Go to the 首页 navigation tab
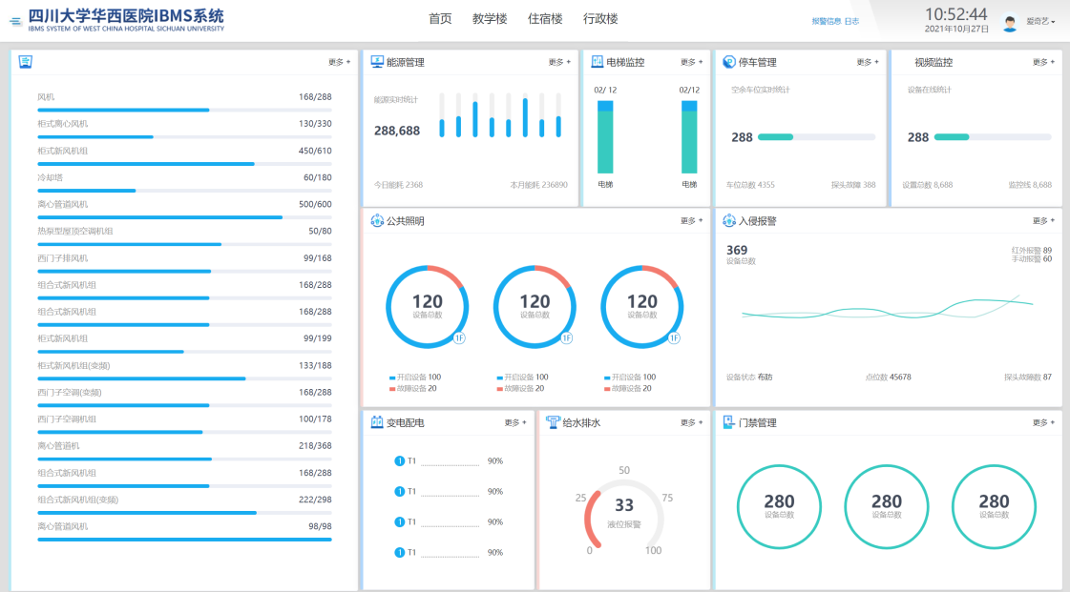1070x592 pixels. click(440, 19)
